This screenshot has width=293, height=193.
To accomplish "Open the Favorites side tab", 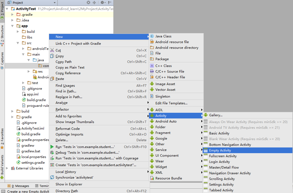I will 2,139.
